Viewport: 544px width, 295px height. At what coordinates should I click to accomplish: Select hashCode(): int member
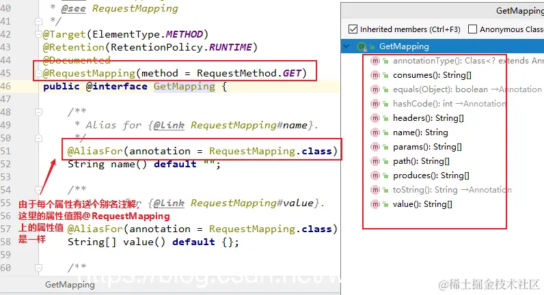point(449,104)
